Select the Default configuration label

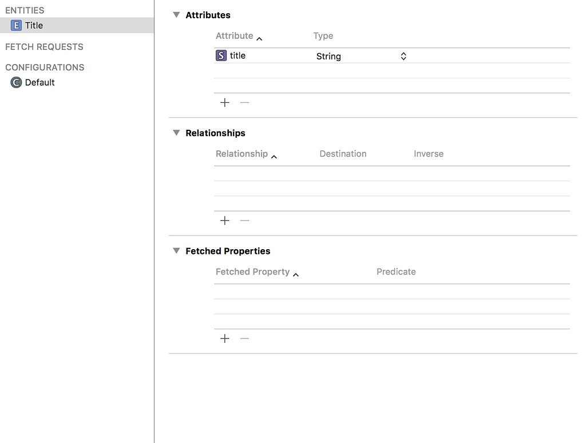[x=39, y=82]
